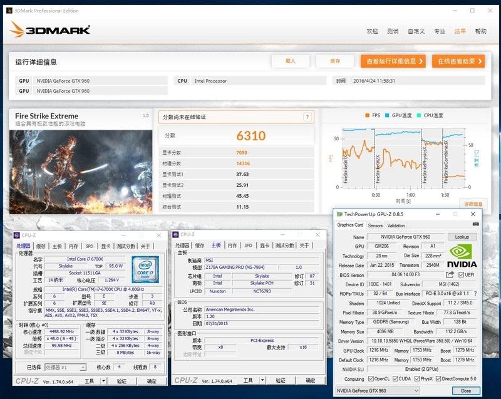
Task: Toggle the CUDA checkbox
Action: (x=395, y=378)
